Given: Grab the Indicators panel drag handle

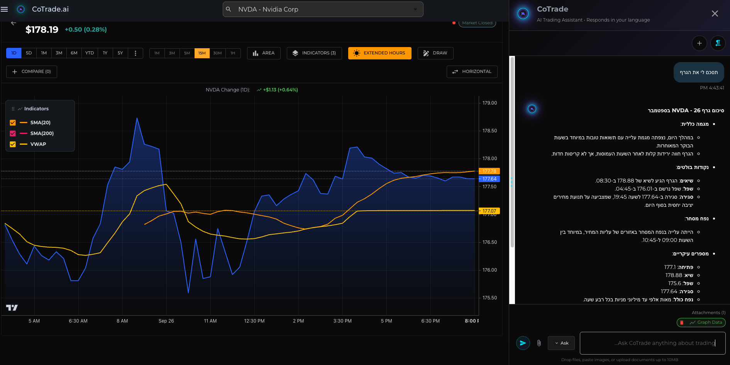Looking at the screenshot, I should point(13,109).
